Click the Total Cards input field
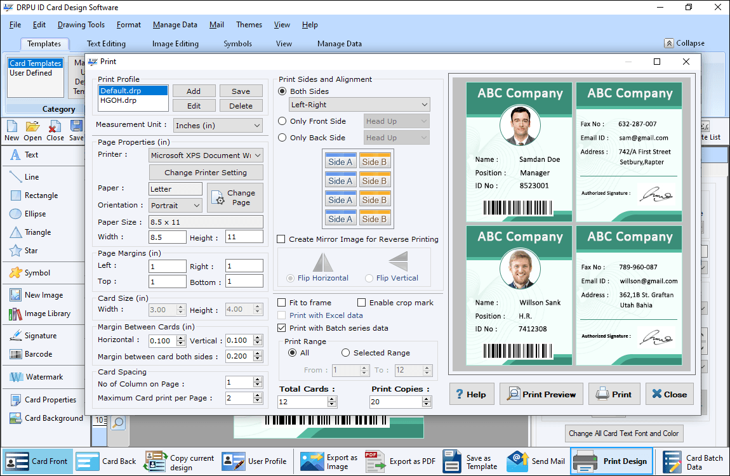730x476 pixels. pyautogui.click(x=303, y=402)
